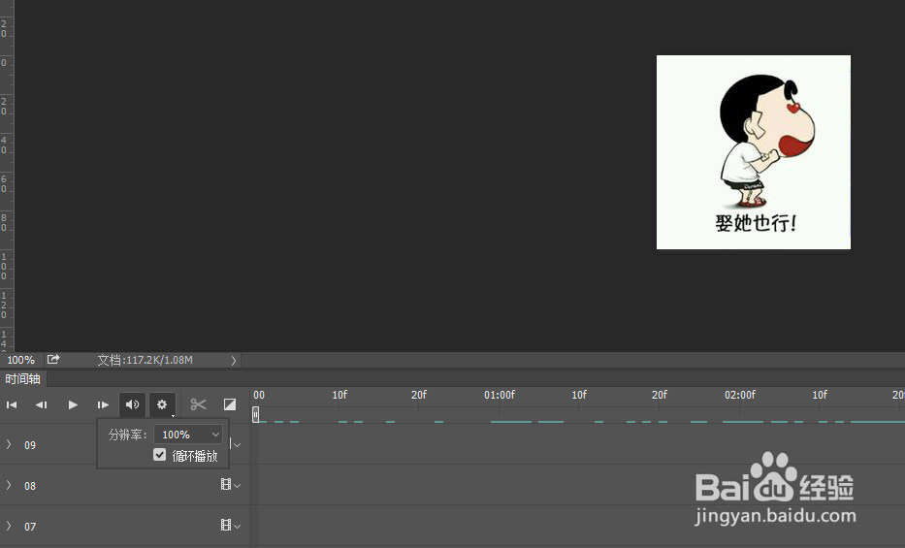Image resolution: width=905 pixels, height=548 pixels.
Task: Expand the 09 video track
Action: pos(9,444)
